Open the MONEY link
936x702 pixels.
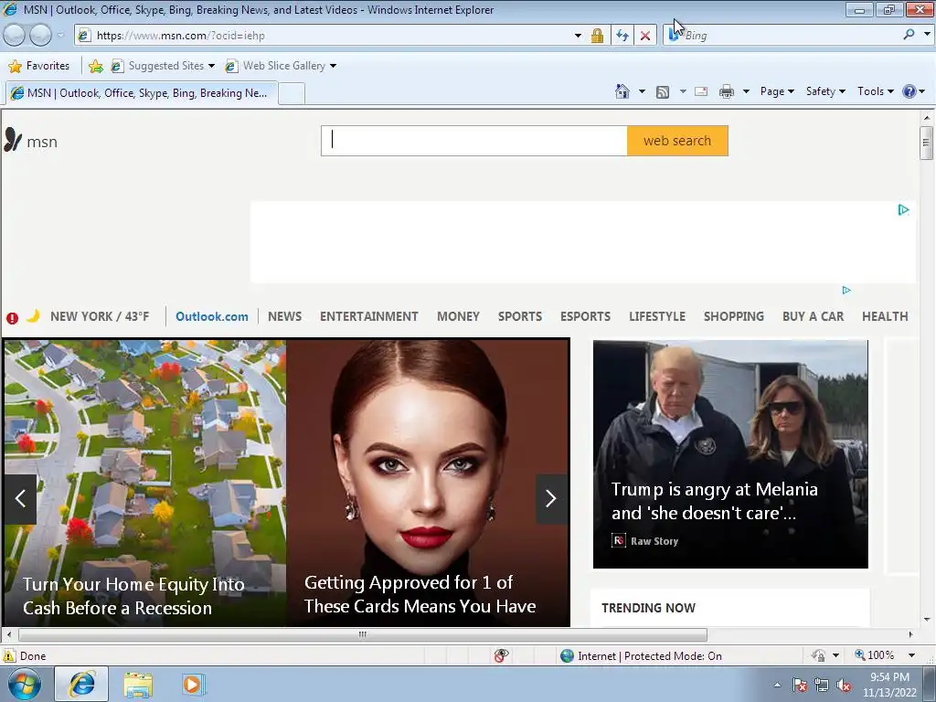(458, 316)
